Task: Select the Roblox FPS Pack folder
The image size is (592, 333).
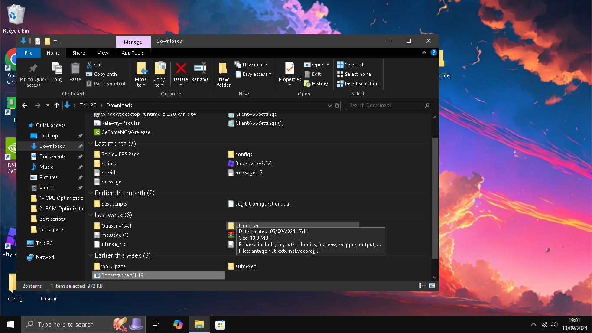Action: (x=117, y=154)
